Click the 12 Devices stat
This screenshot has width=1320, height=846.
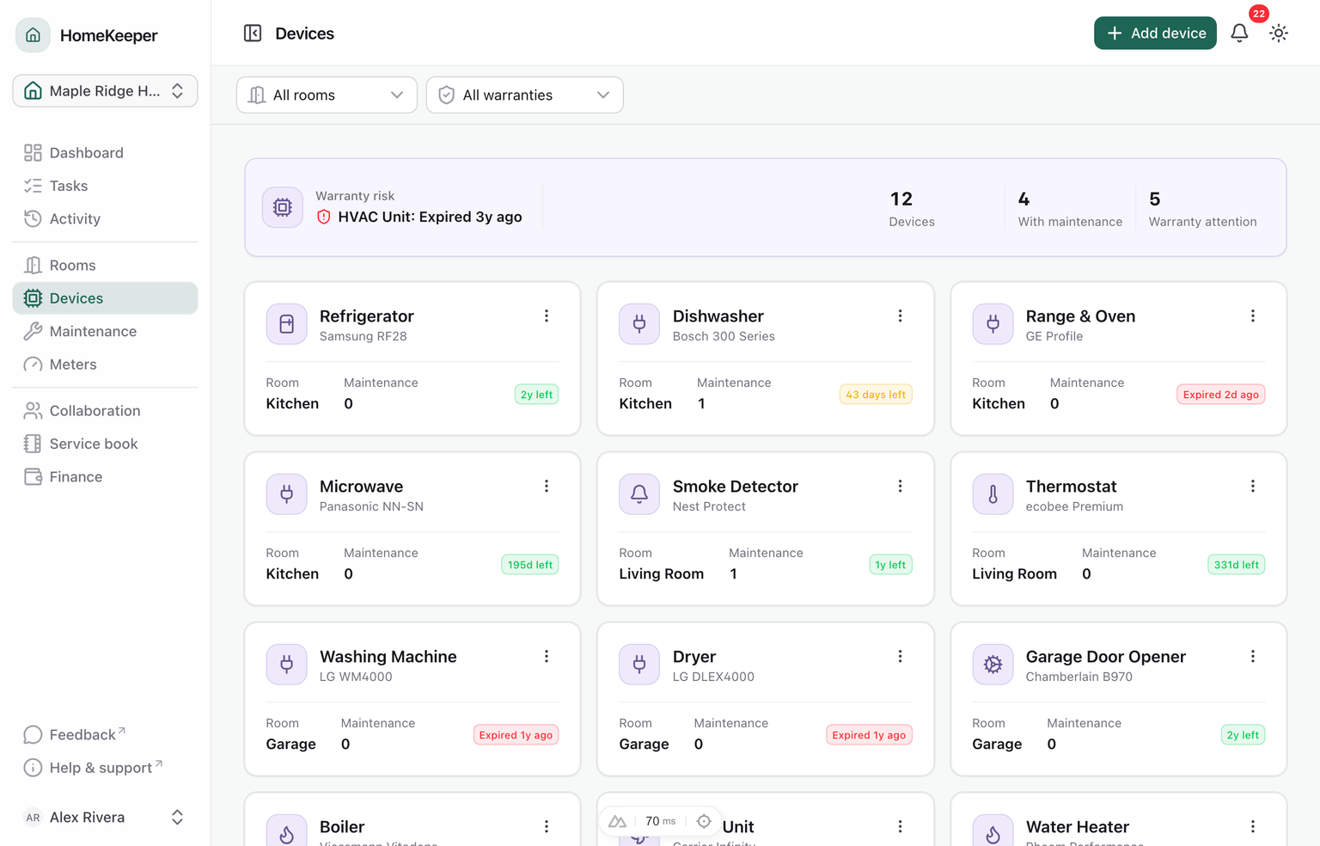[912, 208]
